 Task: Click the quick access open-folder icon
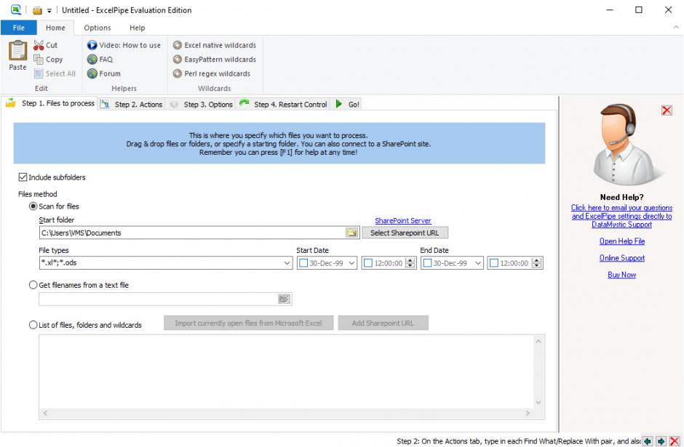pyautogui.click(x=38, y=10)
